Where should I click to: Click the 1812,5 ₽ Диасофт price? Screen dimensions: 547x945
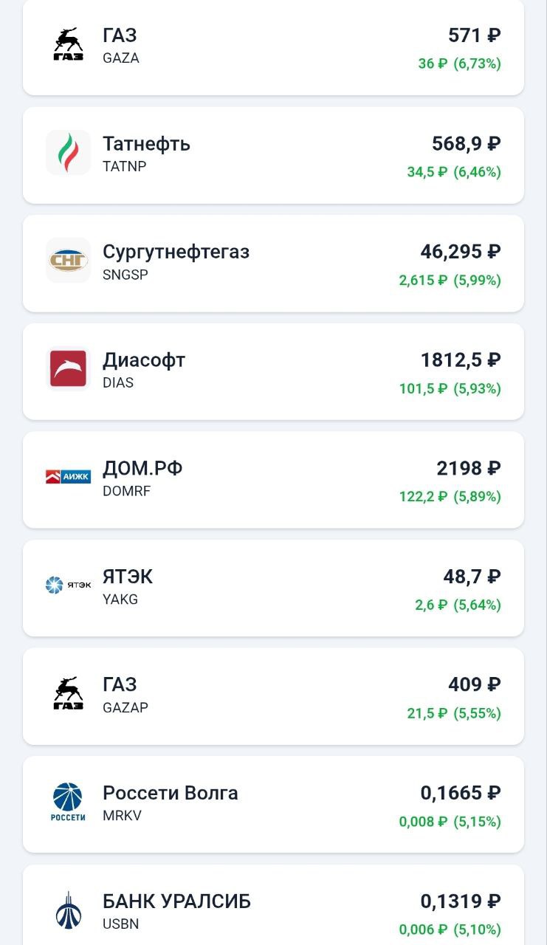[461, 360]
